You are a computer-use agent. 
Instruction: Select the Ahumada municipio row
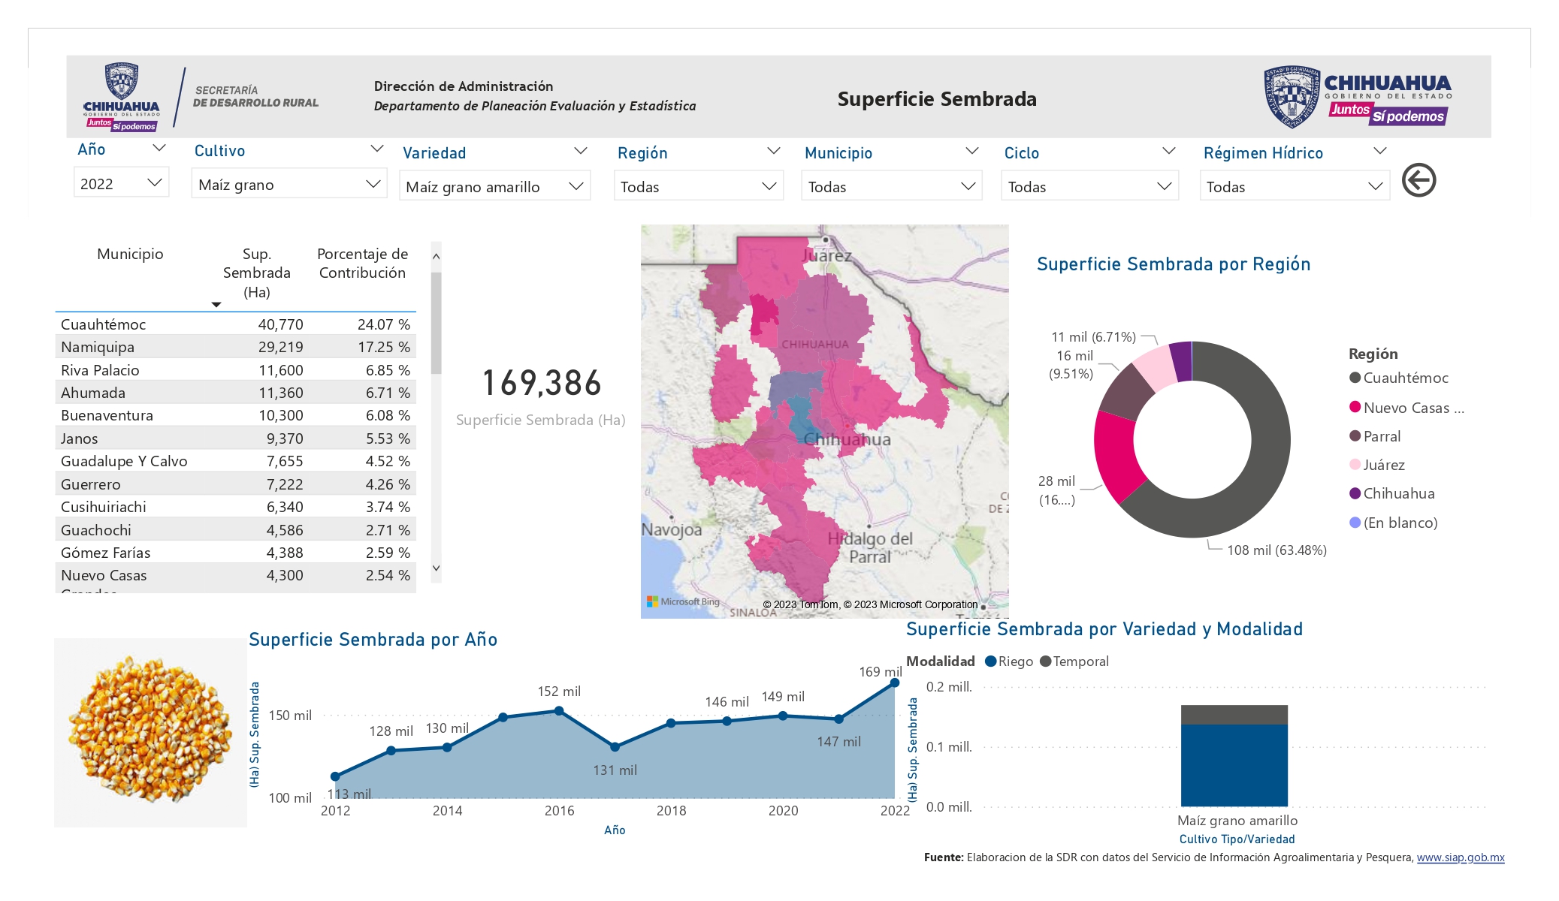[x=235, y=393]
